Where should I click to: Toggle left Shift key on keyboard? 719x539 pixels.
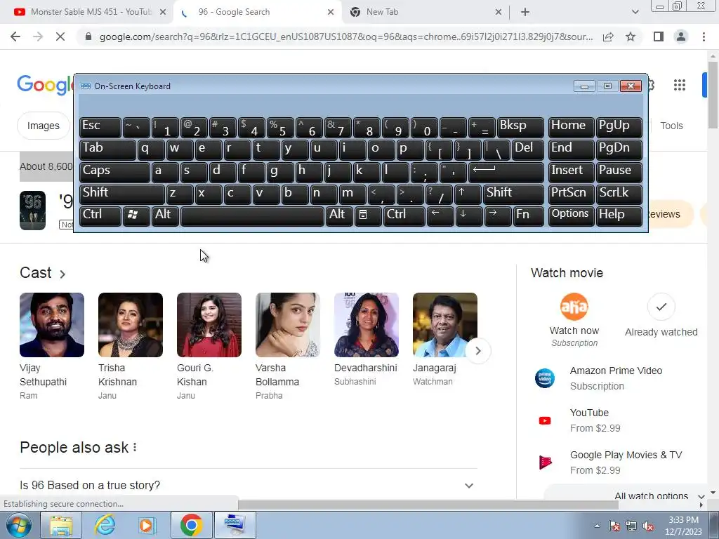[122, 194]
